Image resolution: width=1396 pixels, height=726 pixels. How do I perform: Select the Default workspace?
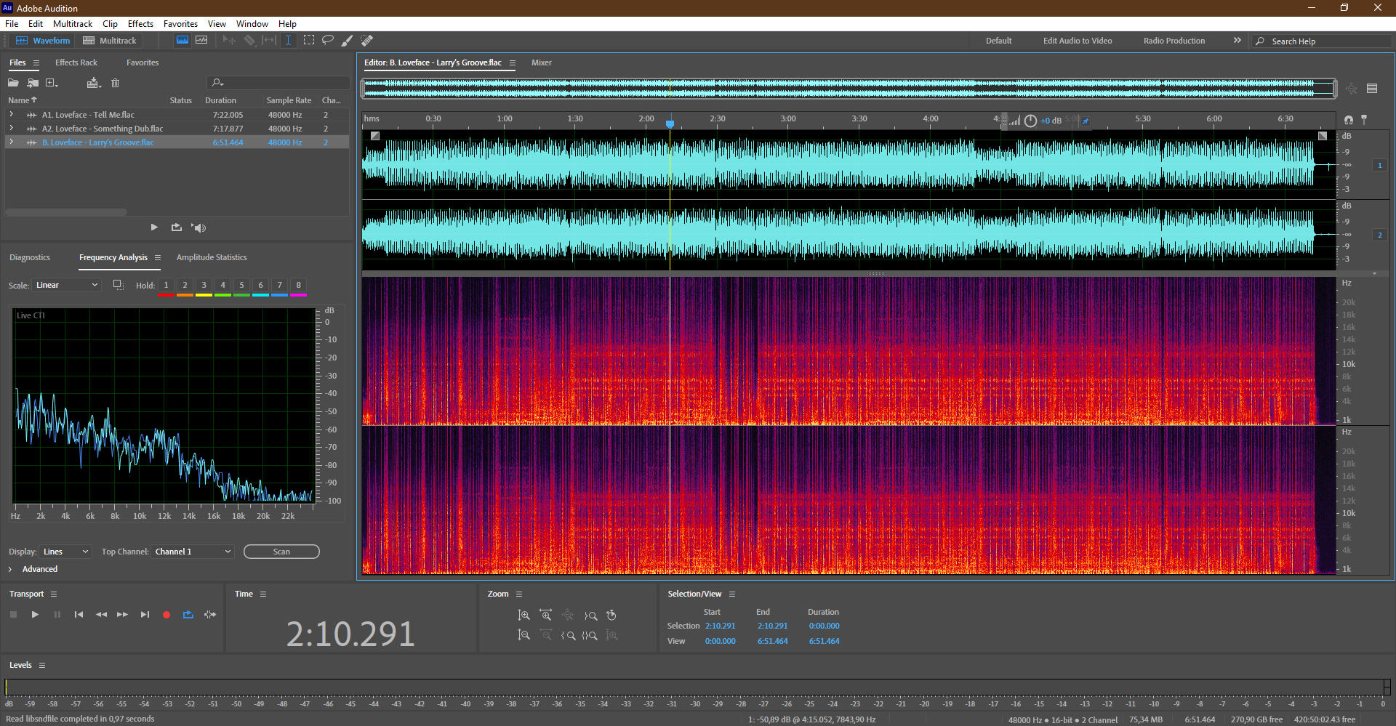(998, 41)
